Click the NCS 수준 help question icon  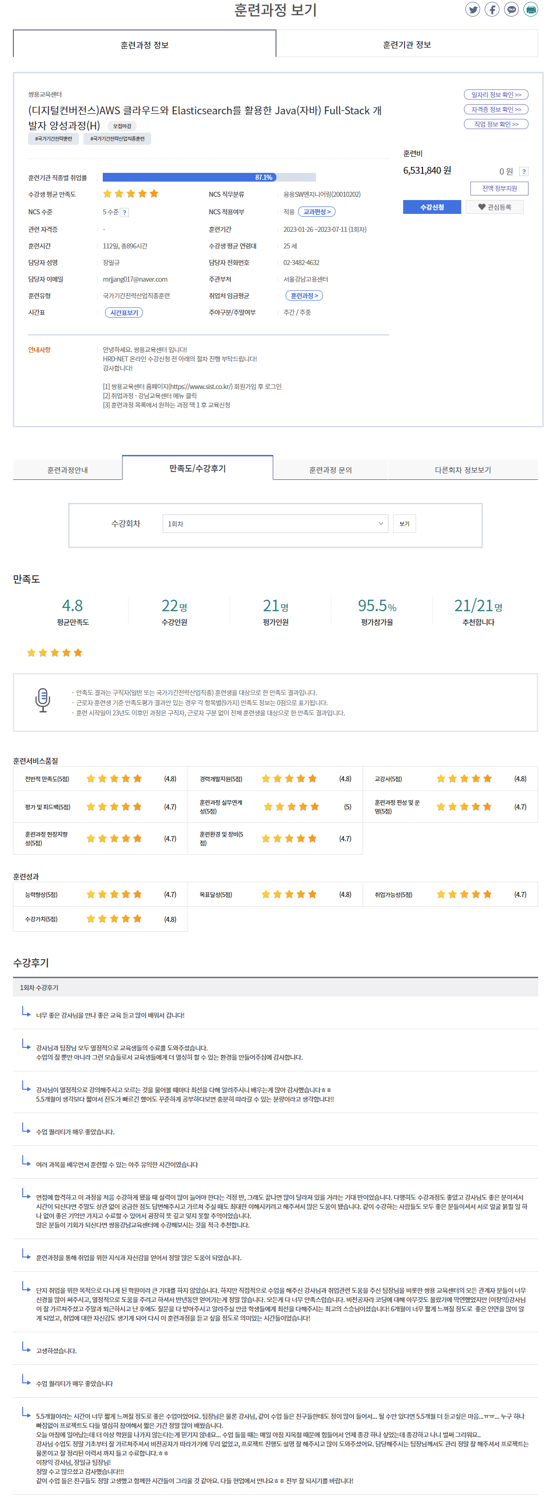point(124,212)
